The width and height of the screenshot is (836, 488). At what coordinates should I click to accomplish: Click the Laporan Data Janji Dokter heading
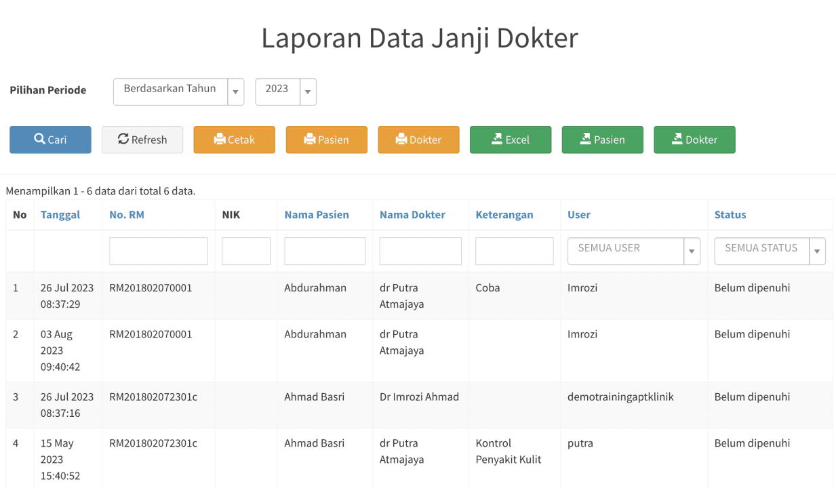tap(420, 38)
